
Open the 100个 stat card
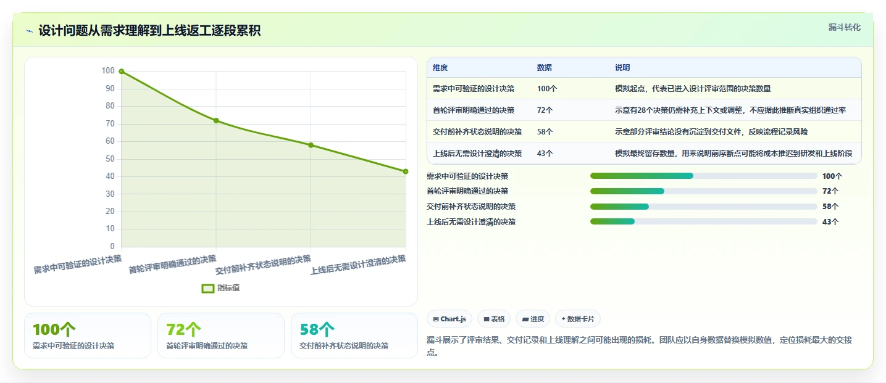[88, 336]
